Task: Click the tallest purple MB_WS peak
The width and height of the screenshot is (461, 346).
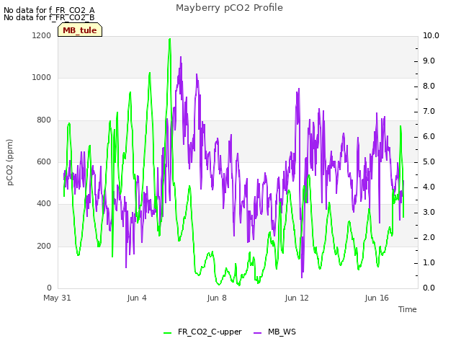Action: 181,58
